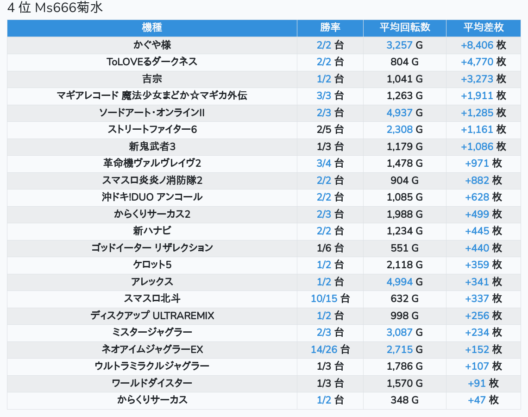Select the ToLOVEるダークネス row name
Image resolution: width=528 pixels, height=417 pixels.
coord(152,62)
